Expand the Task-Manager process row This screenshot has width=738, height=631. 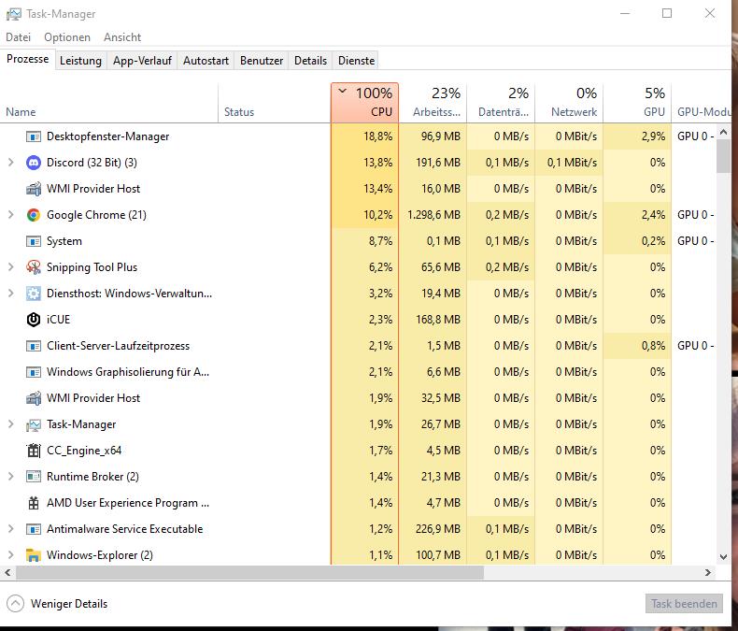(11, 424)
